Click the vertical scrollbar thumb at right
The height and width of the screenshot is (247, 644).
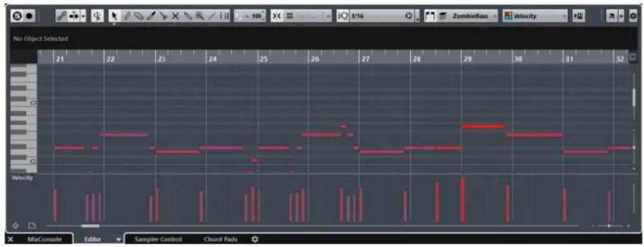coord(634,97)
